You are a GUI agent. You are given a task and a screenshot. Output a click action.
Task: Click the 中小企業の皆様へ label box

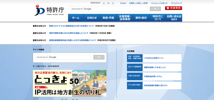[x=135, y=85]
